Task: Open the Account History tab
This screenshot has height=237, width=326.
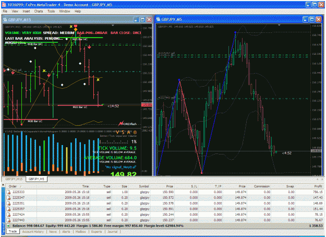Action: click(x=33, y=232)
